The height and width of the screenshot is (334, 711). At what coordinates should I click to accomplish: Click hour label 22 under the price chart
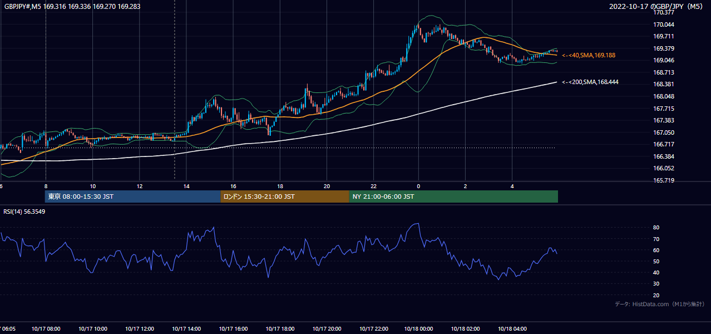(373, 186)
